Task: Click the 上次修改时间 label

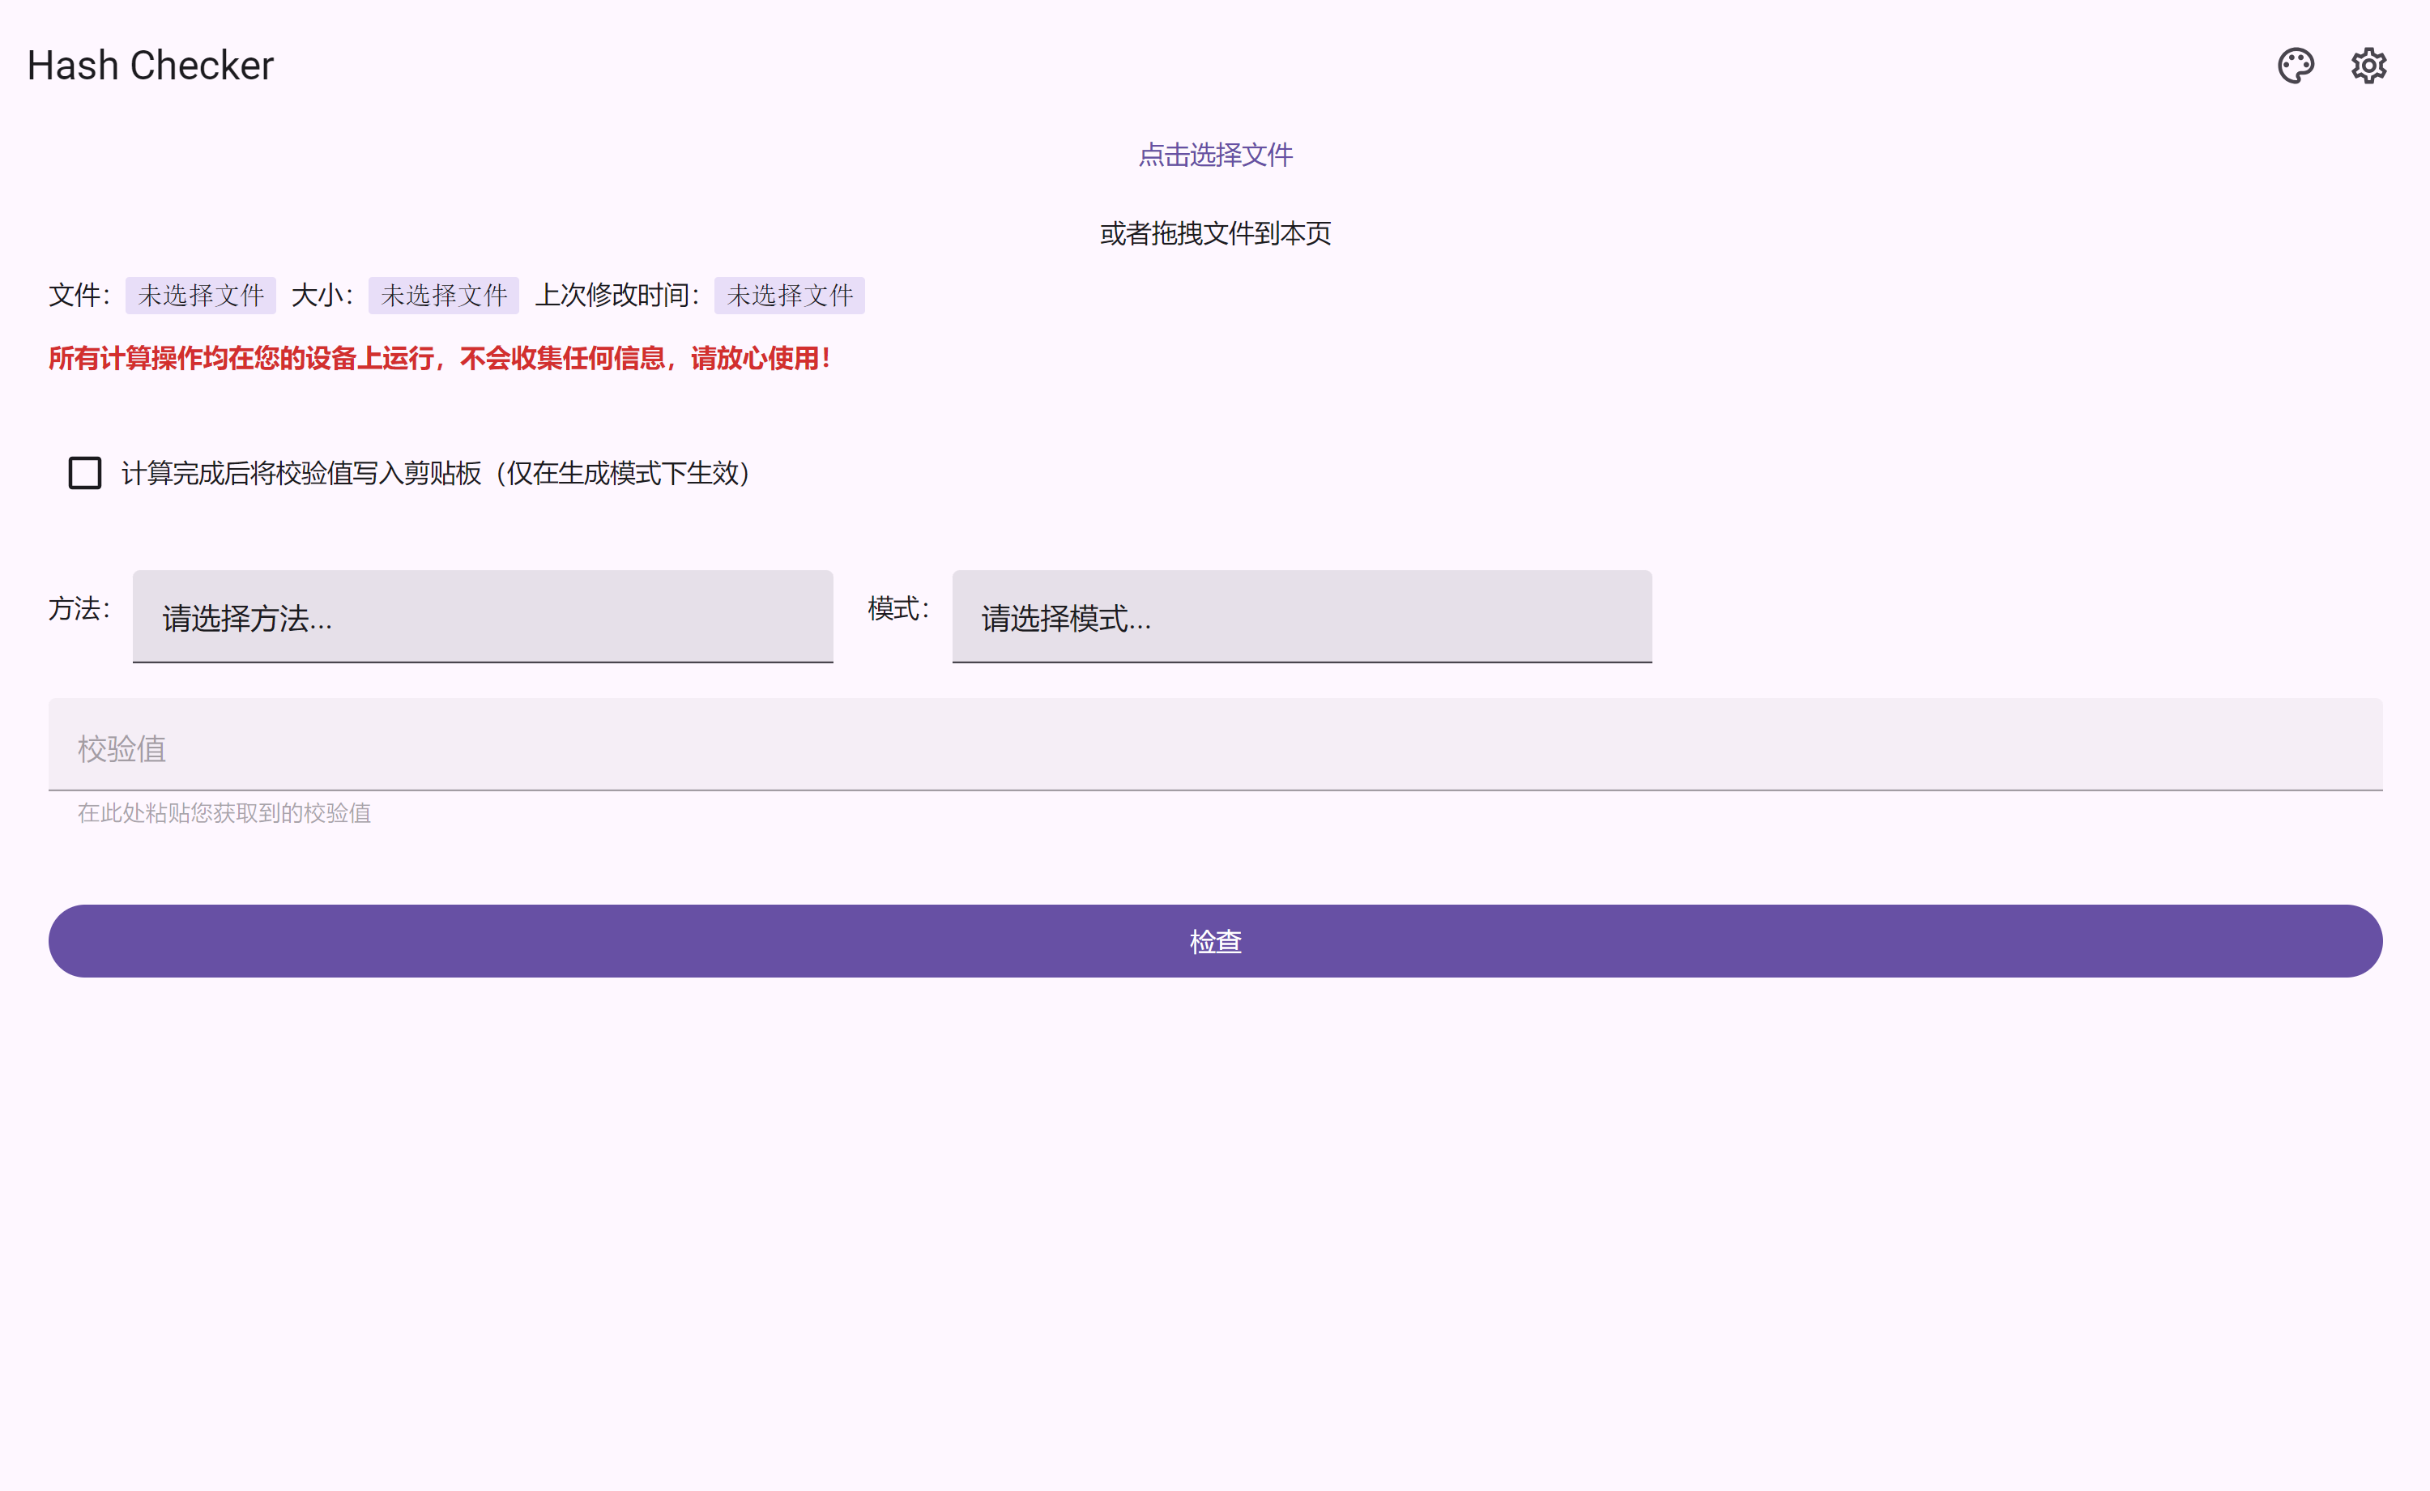Action: tap(616, 296)
